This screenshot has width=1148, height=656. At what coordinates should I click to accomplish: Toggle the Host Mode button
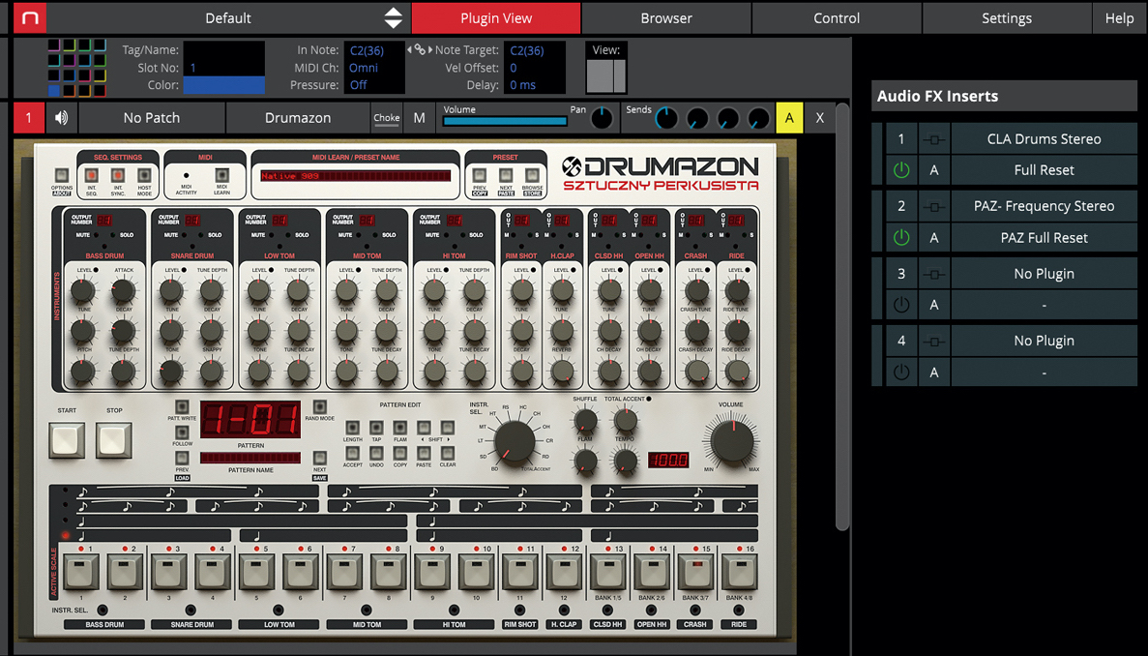[144, 176]
